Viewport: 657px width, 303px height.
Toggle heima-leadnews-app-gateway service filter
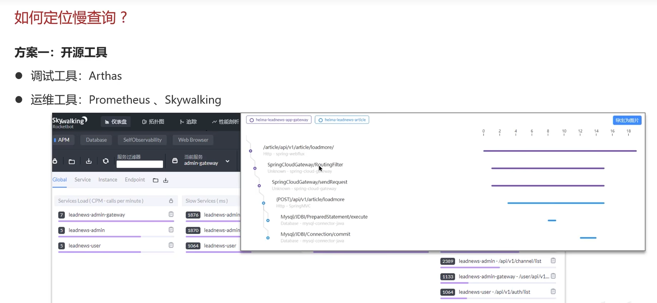[x=279, y=120]
